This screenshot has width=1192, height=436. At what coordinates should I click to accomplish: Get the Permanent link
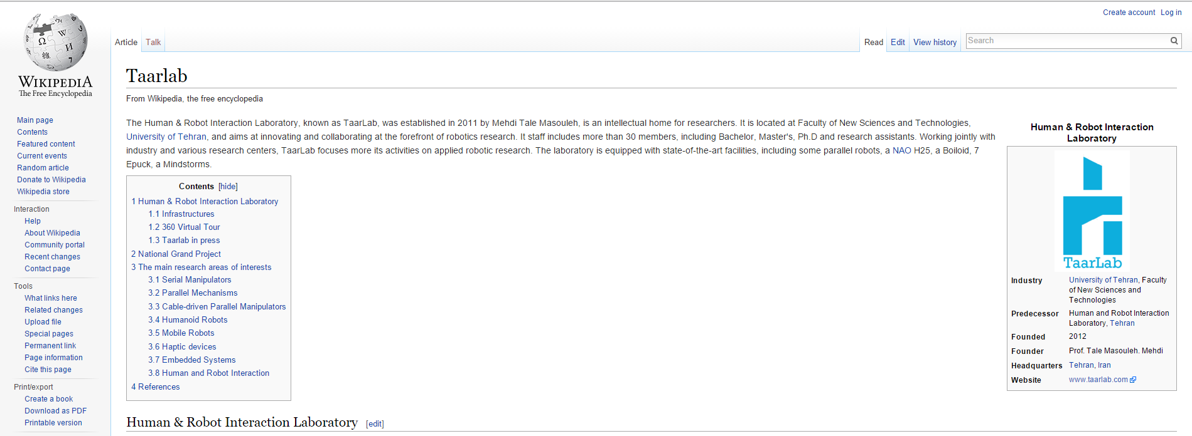[50, 346]
